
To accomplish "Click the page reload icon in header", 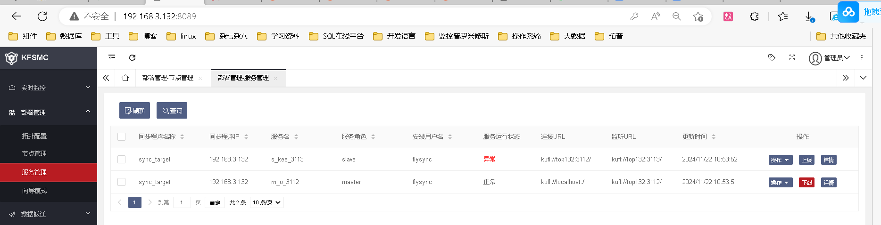I will point(133,57).
